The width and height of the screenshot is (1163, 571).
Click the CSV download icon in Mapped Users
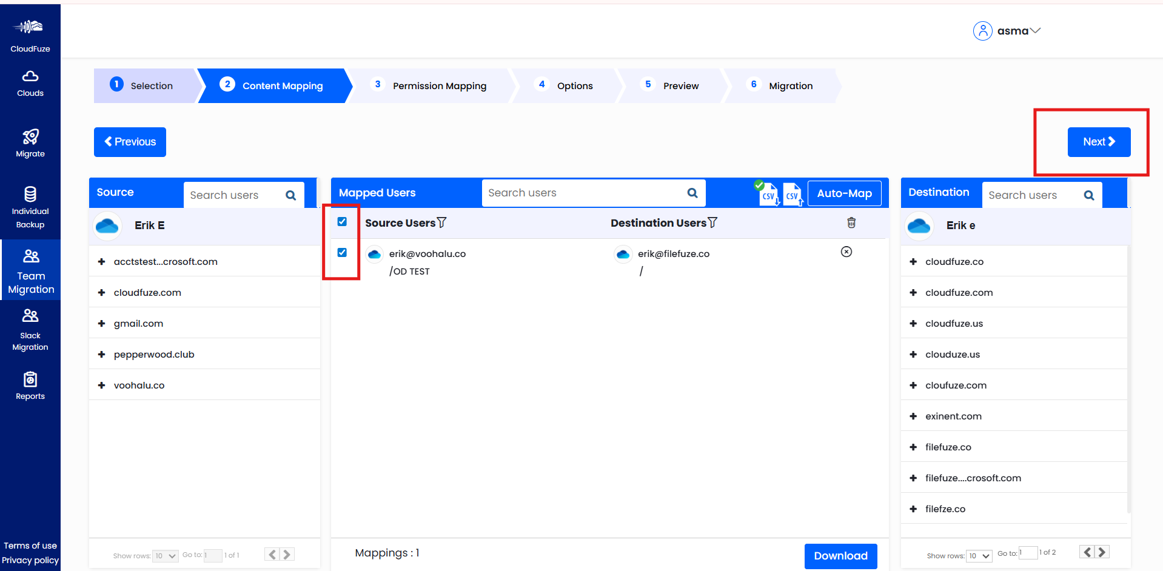pyautogui.click(x=768, y=195)
